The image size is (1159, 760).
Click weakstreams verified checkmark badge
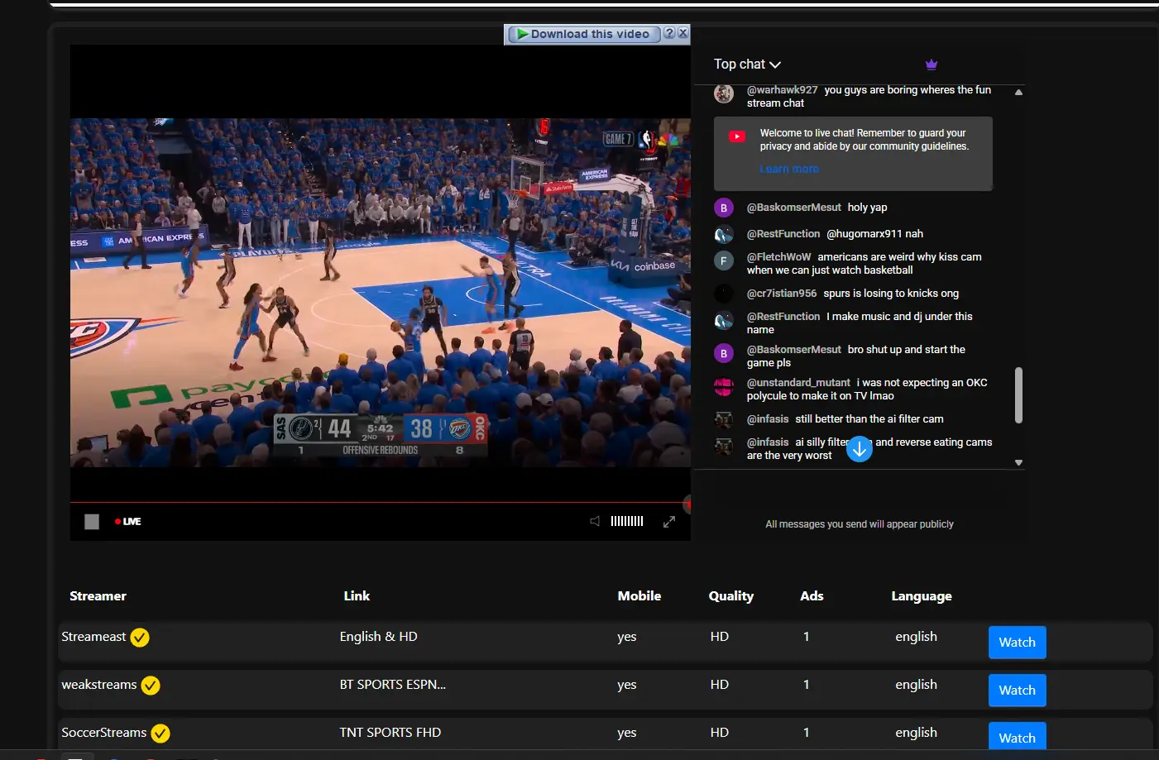(151, 686)
